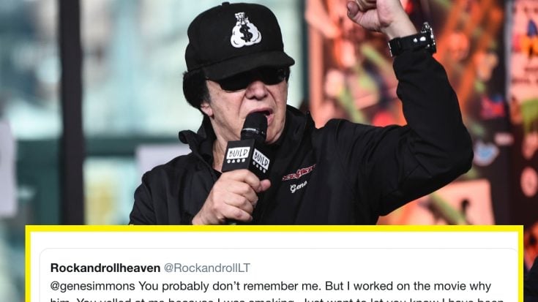This screenshot has height=302, width=538.
Task: Click the white tweet card area
Action: (x=274, y=267)
